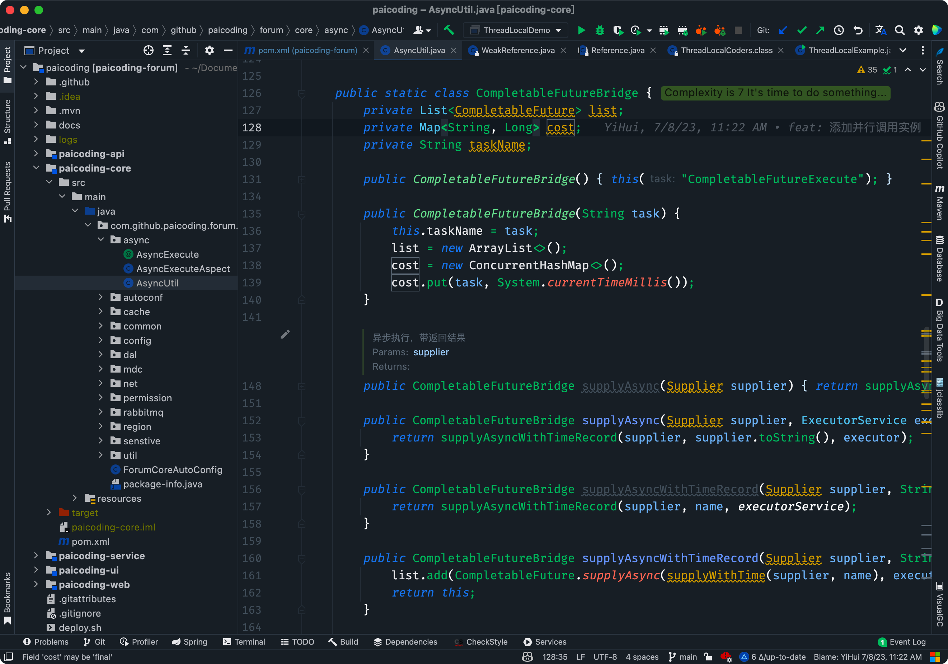Toggle the Structure tool window
The image size is (948, 664).
(x=7, y=120)
